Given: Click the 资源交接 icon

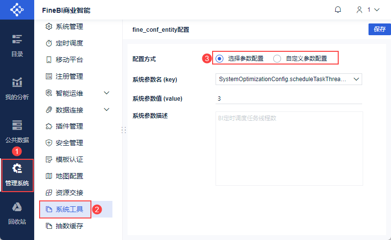Looking at the screenshot, I should [49, 193].
